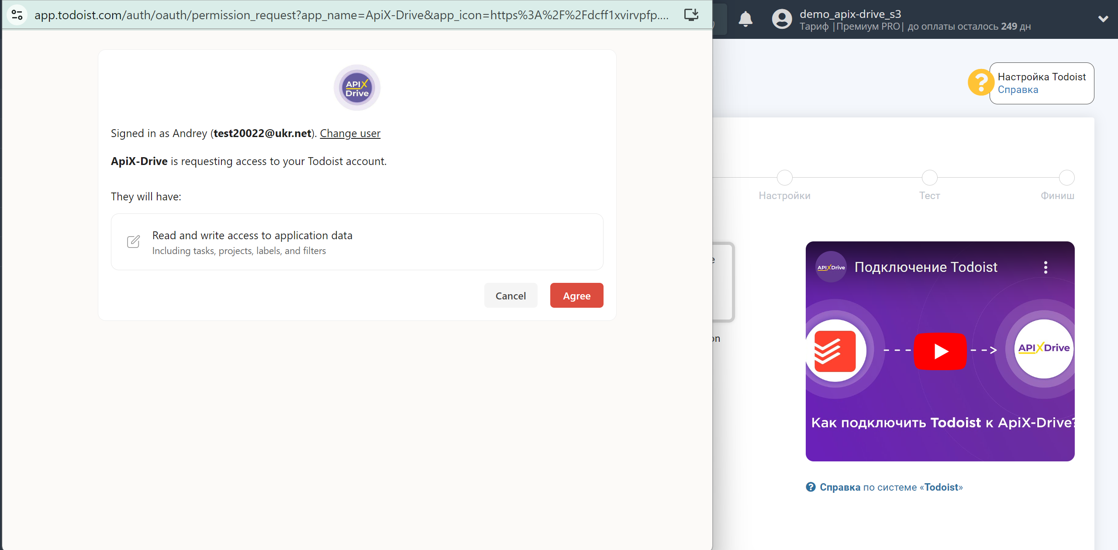This screenshot has height=550, width=1118.
Task: Click the ApiXDrive circle logo in video
Action: (x=1044, y=348)
